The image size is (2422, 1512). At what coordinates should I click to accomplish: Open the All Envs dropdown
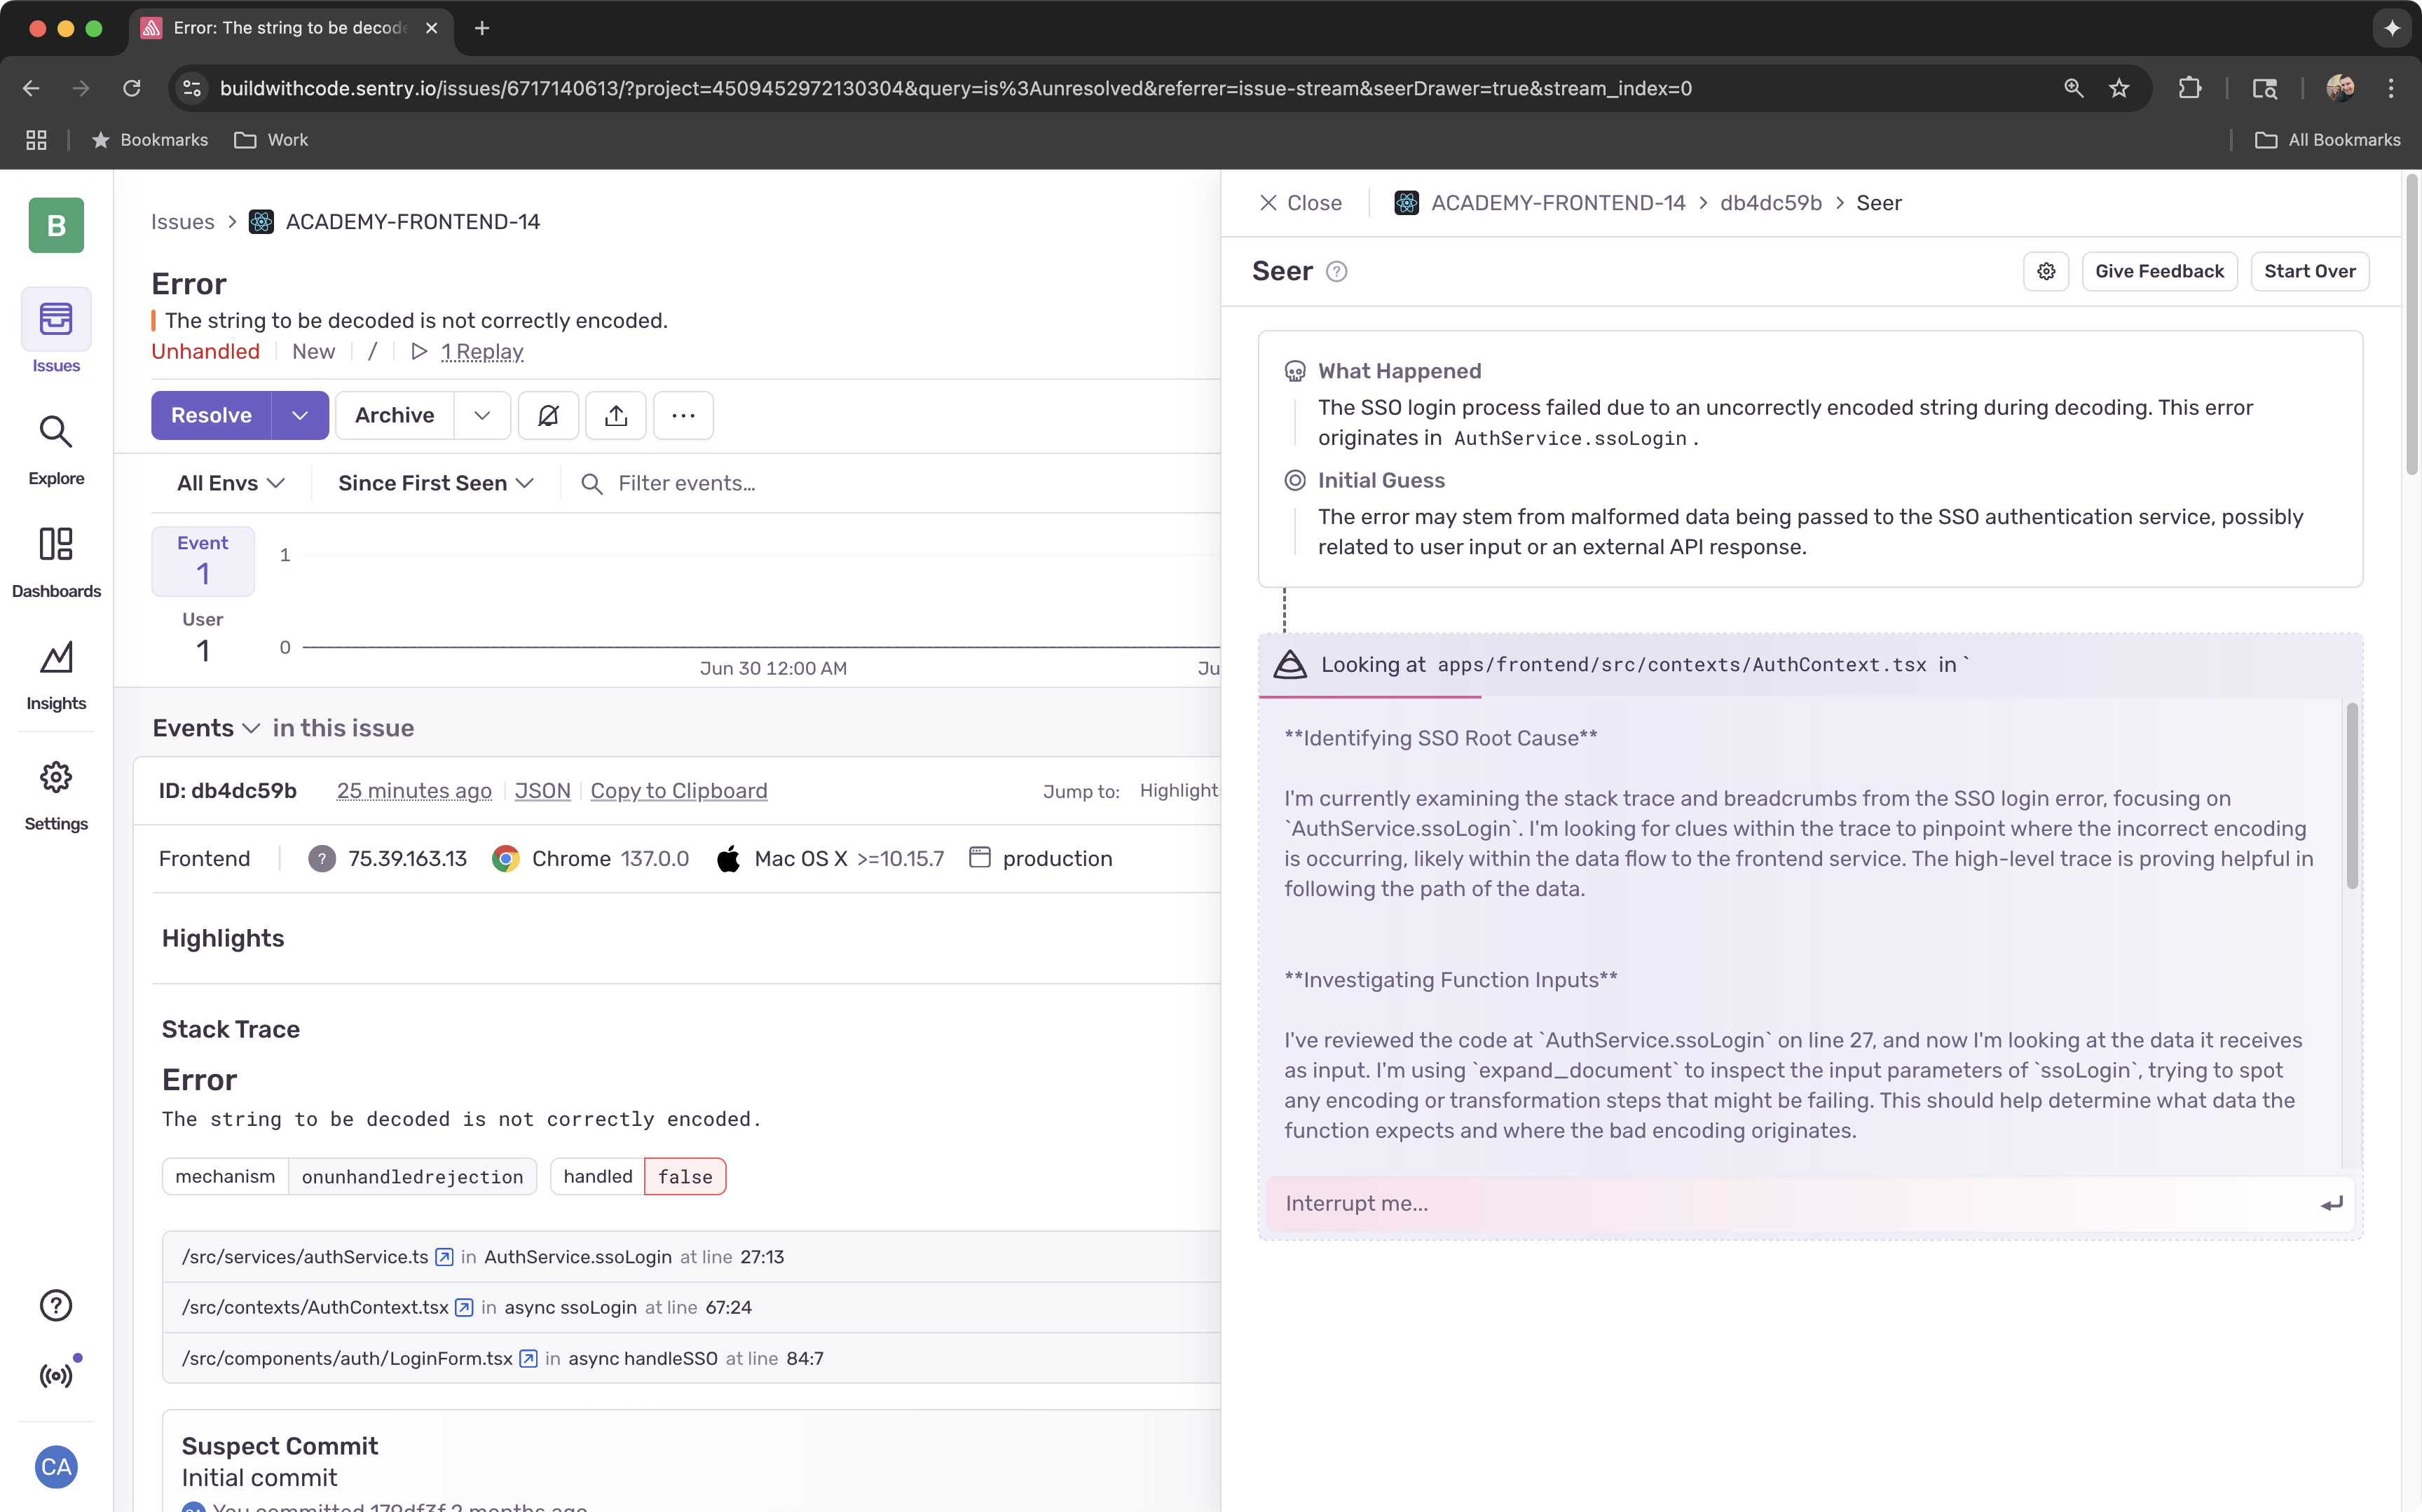coord(231,483)
